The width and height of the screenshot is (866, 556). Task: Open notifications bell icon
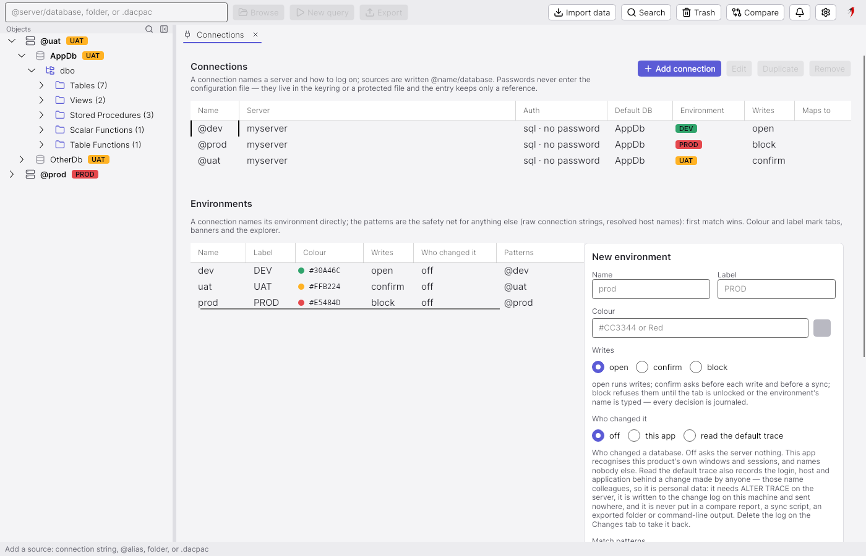click(800, 12)
